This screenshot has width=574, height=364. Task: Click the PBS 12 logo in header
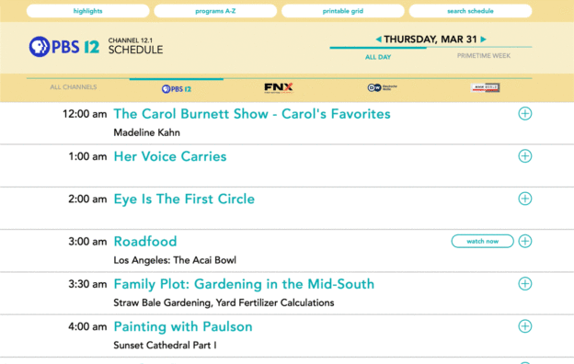pyautogui.click(x=64, y=47)
